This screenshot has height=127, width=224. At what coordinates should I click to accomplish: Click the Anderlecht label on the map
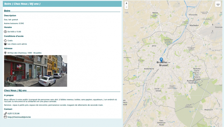149,68
